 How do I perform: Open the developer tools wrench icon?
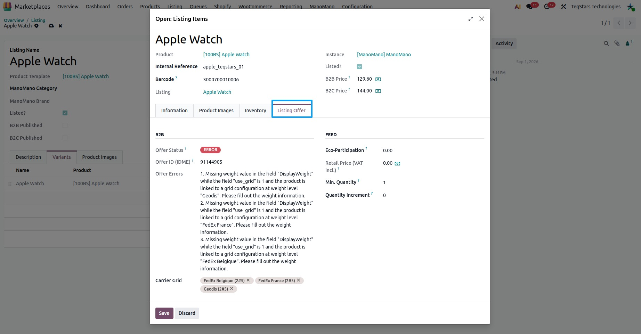(x=563, y=7)
